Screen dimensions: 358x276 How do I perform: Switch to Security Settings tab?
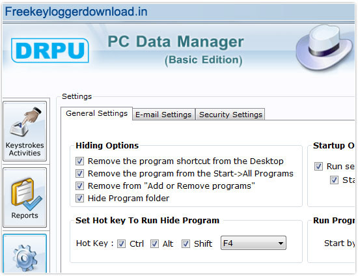[x=230, y=115]
